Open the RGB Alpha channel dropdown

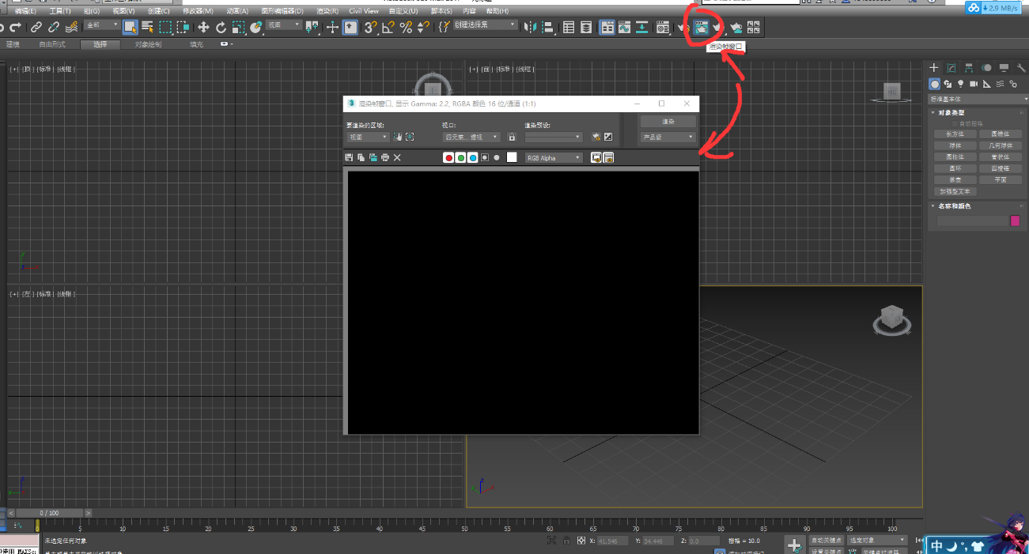[554, 158]
